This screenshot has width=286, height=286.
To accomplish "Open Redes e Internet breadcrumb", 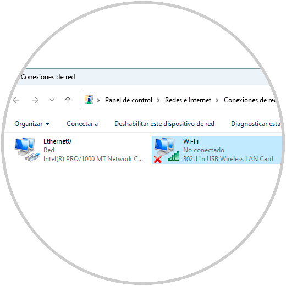I will click(188, 100).
